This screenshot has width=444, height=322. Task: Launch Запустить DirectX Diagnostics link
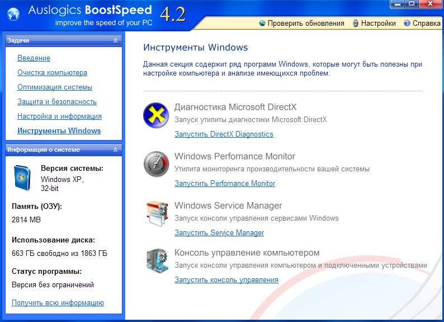(x=224, y=134)
